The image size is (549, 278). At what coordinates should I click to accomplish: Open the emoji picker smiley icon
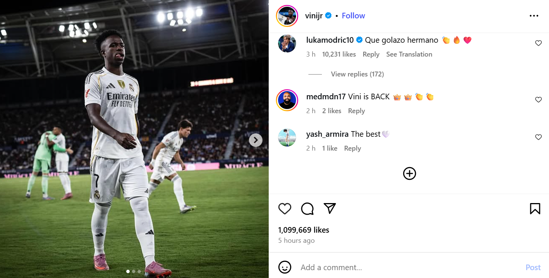click(285, 267)
